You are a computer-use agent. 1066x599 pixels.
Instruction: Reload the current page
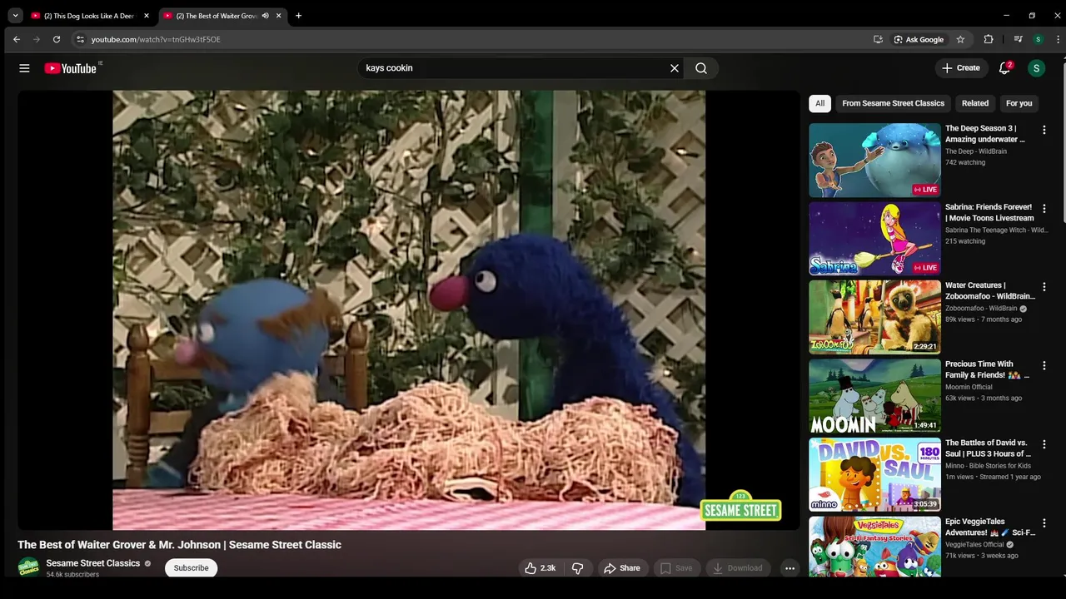tap(57, 39)
